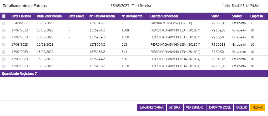Check the row with invoice 1275968/2
Screen dimensions: 268x116
pyautogui.click(x=4, y=52)
